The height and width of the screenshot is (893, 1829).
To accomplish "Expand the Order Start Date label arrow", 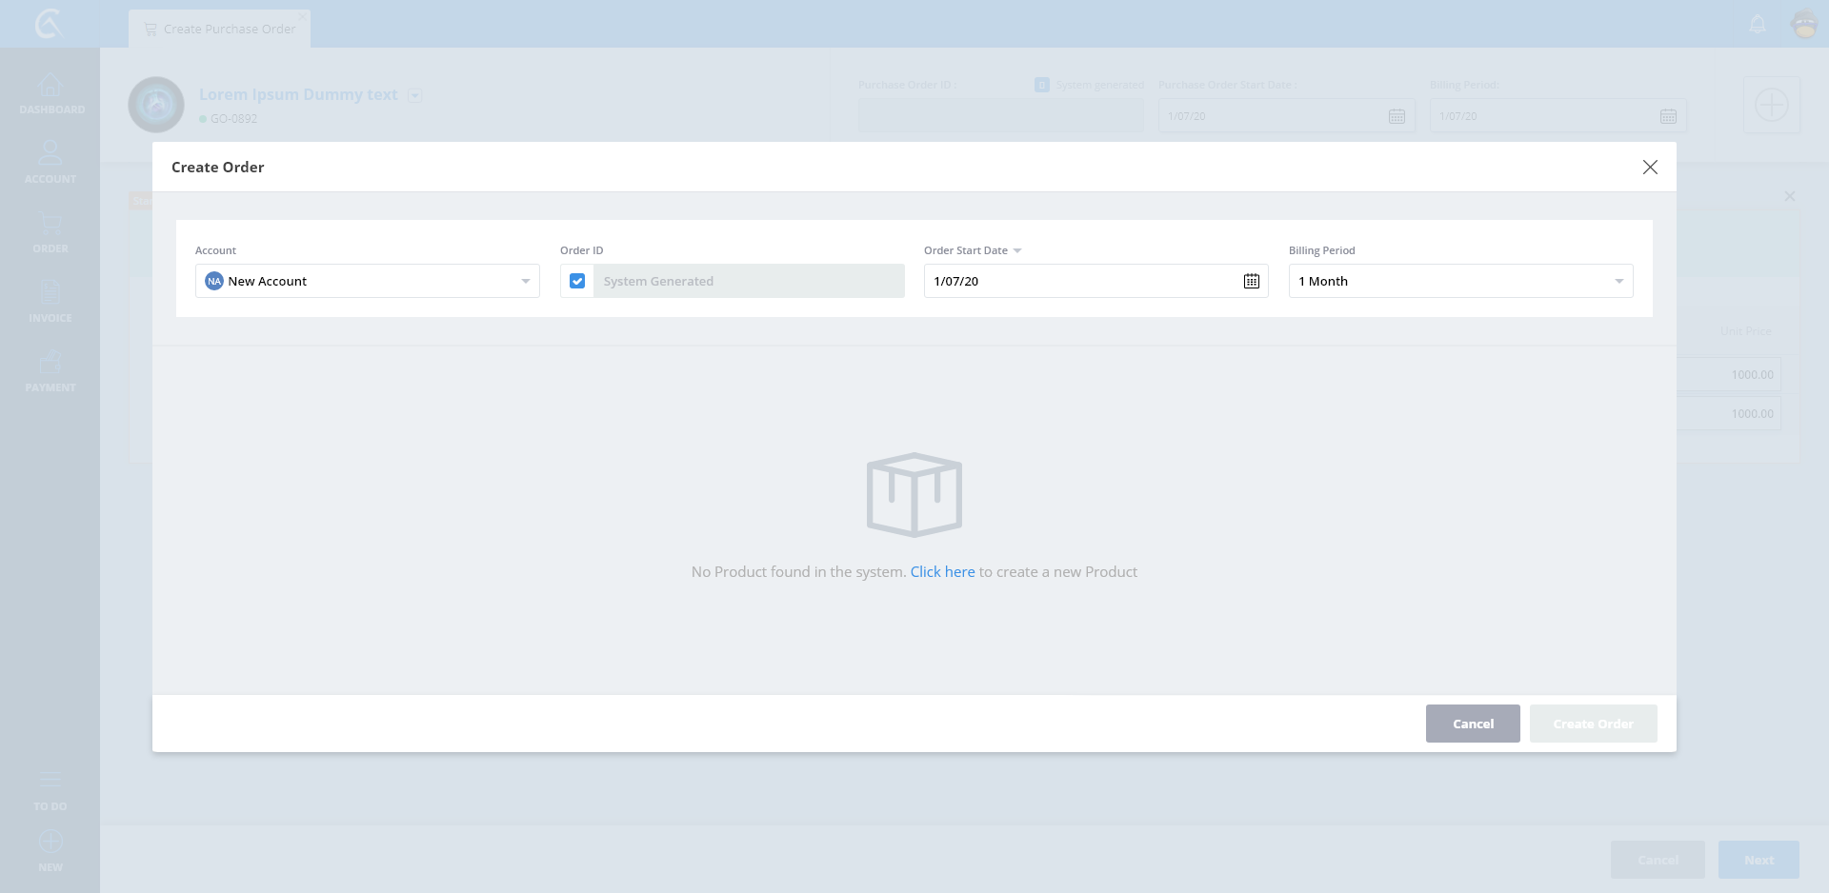I will [x=1017, y=250].
